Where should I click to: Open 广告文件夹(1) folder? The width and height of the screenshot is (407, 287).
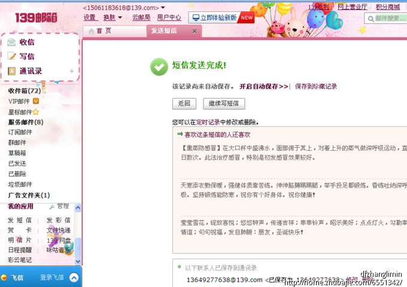click(x=29, y=196)
